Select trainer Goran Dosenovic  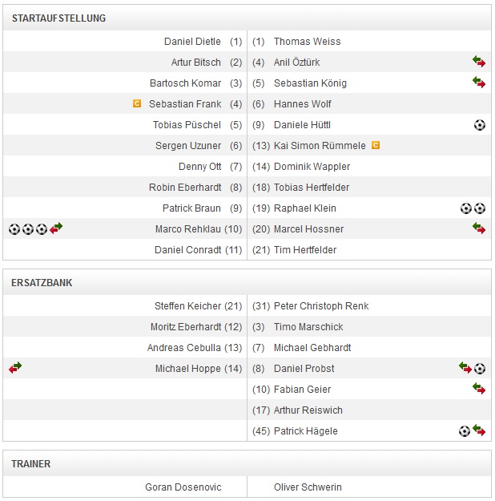tap(183, 487)
